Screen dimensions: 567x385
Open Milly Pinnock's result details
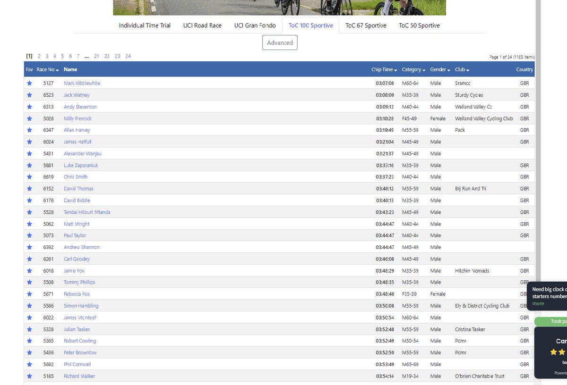pos(77,118)
